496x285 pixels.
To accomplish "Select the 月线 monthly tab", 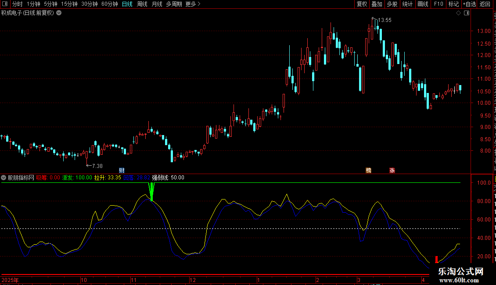I will pyautogui.click(x=157, y=4).
